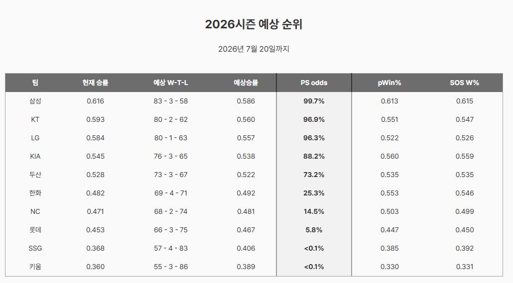Click the 2026년 7월 20일까지 date subtitle

click(254, 49)
